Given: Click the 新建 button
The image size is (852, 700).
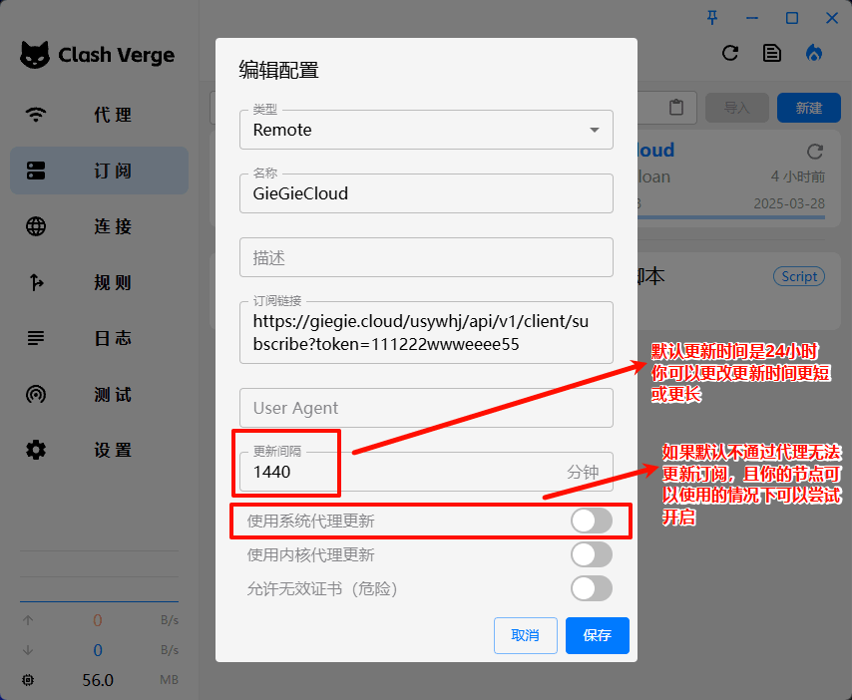Looking at the screenshot, I should coord(808,108).
